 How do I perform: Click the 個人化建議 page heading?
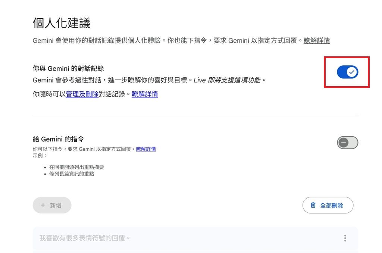coord(62,23)
